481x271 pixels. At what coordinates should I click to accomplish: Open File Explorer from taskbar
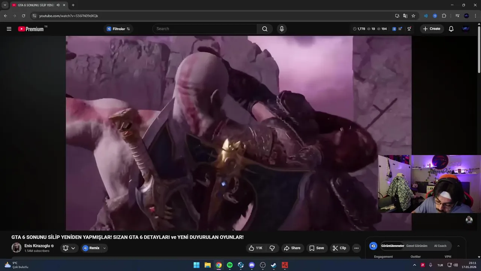click(x=207, y=265)
